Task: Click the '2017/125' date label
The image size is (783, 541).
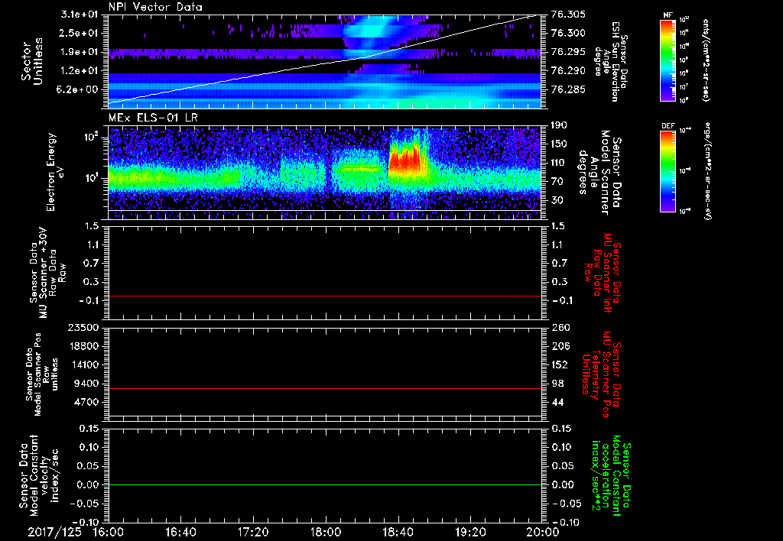Action: click(54, 532)
